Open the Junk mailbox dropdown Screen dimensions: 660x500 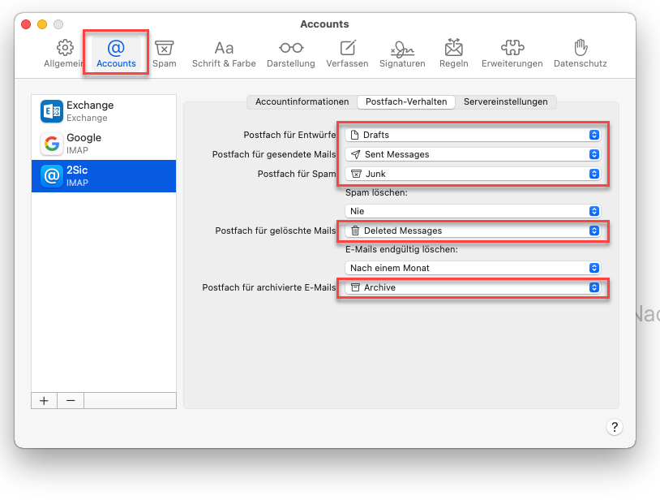[474, 174]
